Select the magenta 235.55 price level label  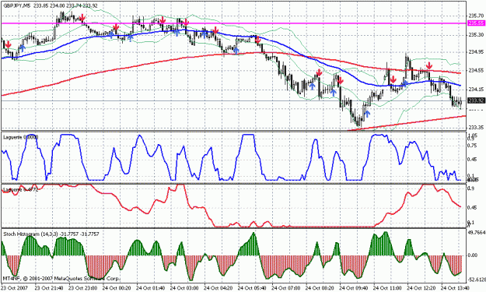tap(476, 23)
